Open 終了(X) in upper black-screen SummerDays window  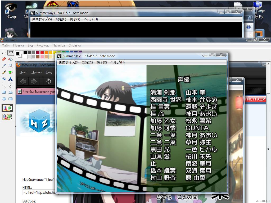click(75, 19)
